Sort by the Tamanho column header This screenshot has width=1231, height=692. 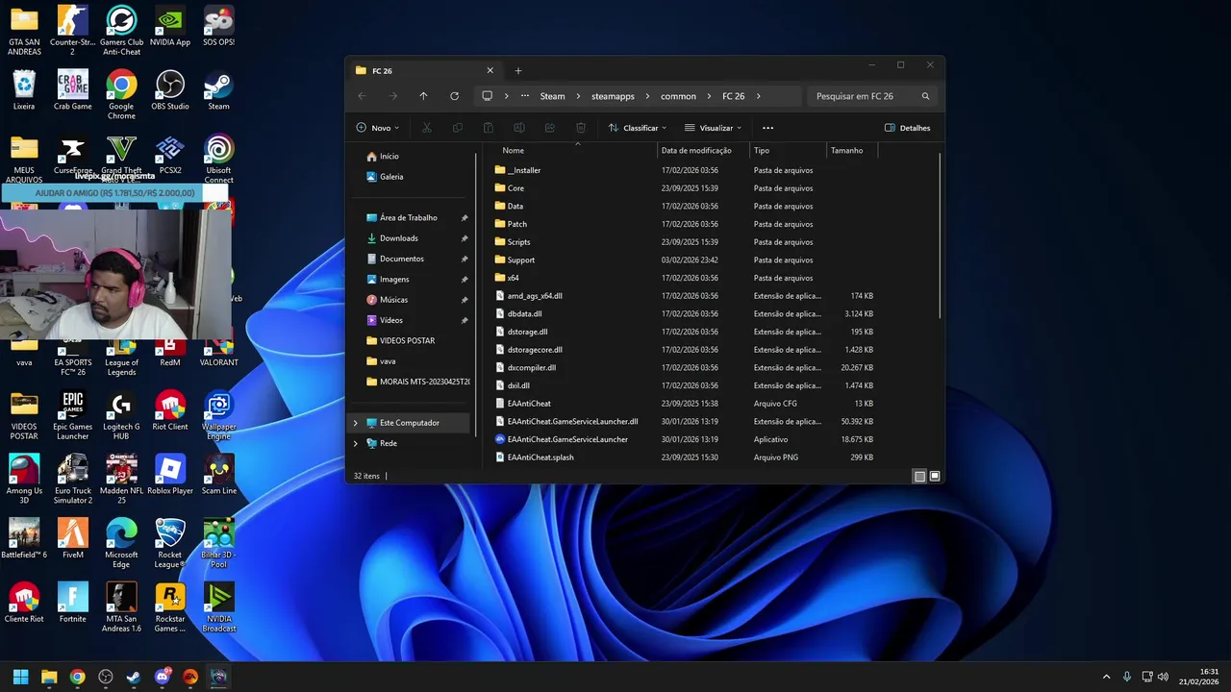click(846, 150)
